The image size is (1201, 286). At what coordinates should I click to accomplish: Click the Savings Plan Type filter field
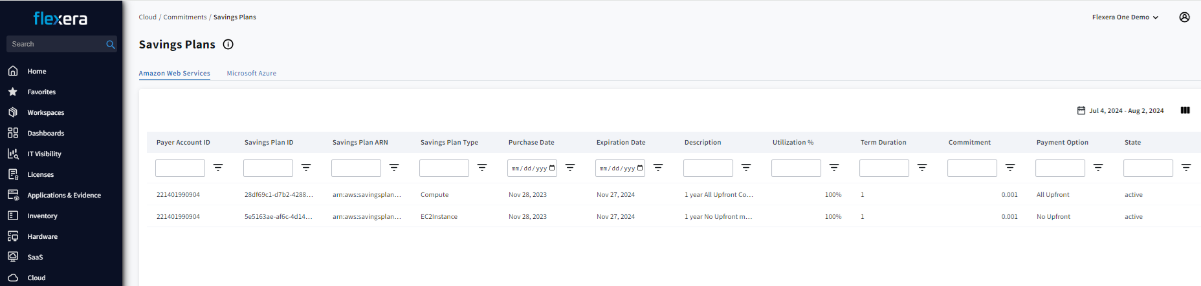(x=444, y=169)
